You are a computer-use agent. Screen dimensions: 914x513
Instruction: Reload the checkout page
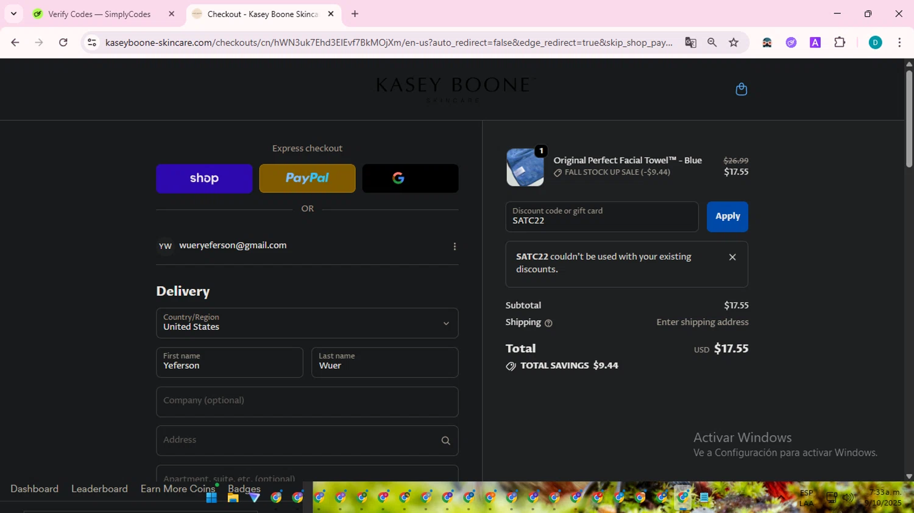(63, 43)
